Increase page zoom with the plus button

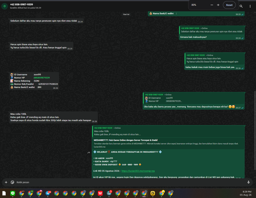coord(218,5)
